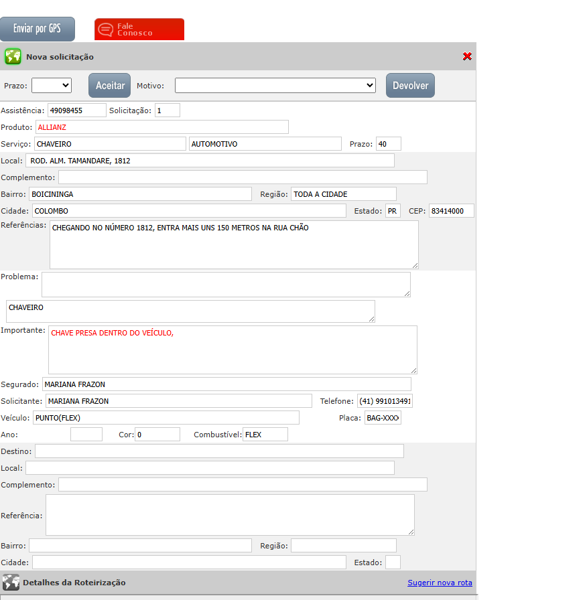Click the resize handle of Importante textarea

(x=413, y=370)
